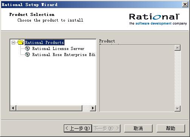Click the horizontal scrollbar thumb in product tree
The image size is (190, 137).
pos(49,108)
